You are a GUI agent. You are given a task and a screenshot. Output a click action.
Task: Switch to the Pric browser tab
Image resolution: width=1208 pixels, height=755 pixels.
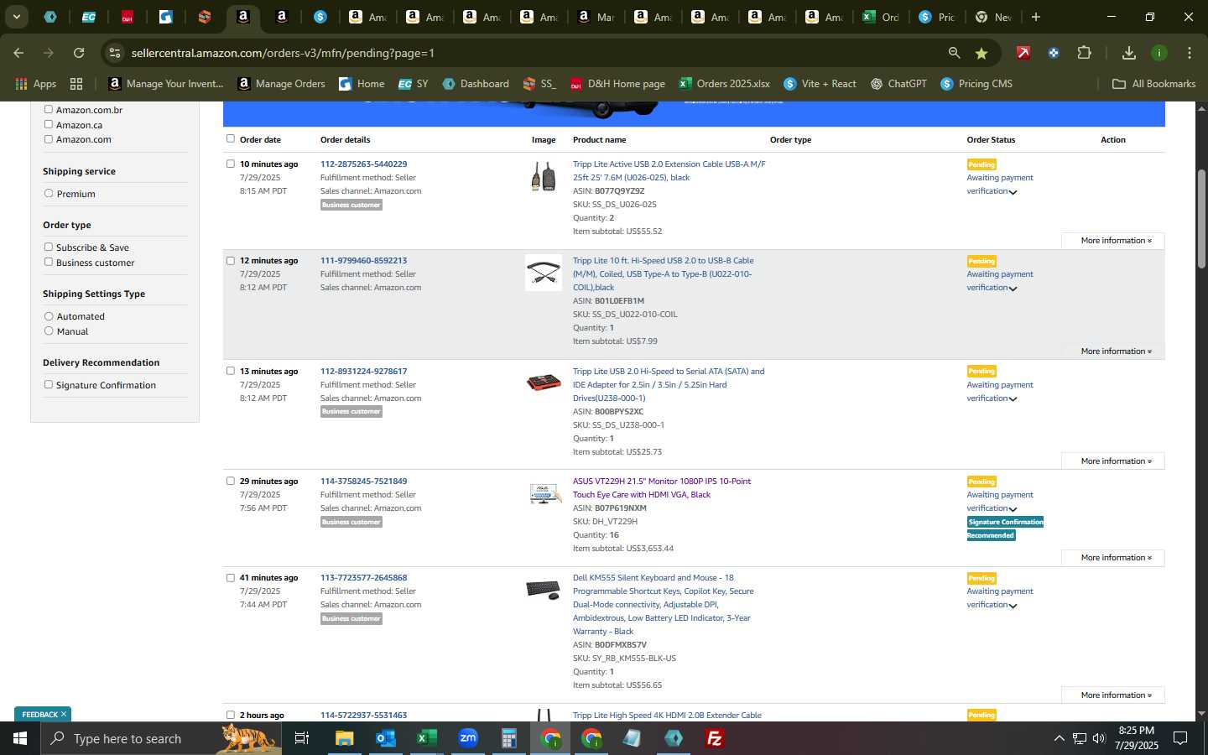937,17
